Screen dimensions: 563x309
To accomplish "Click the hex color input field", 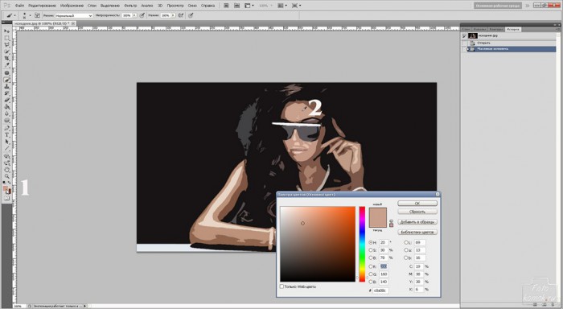I will 380,290.
